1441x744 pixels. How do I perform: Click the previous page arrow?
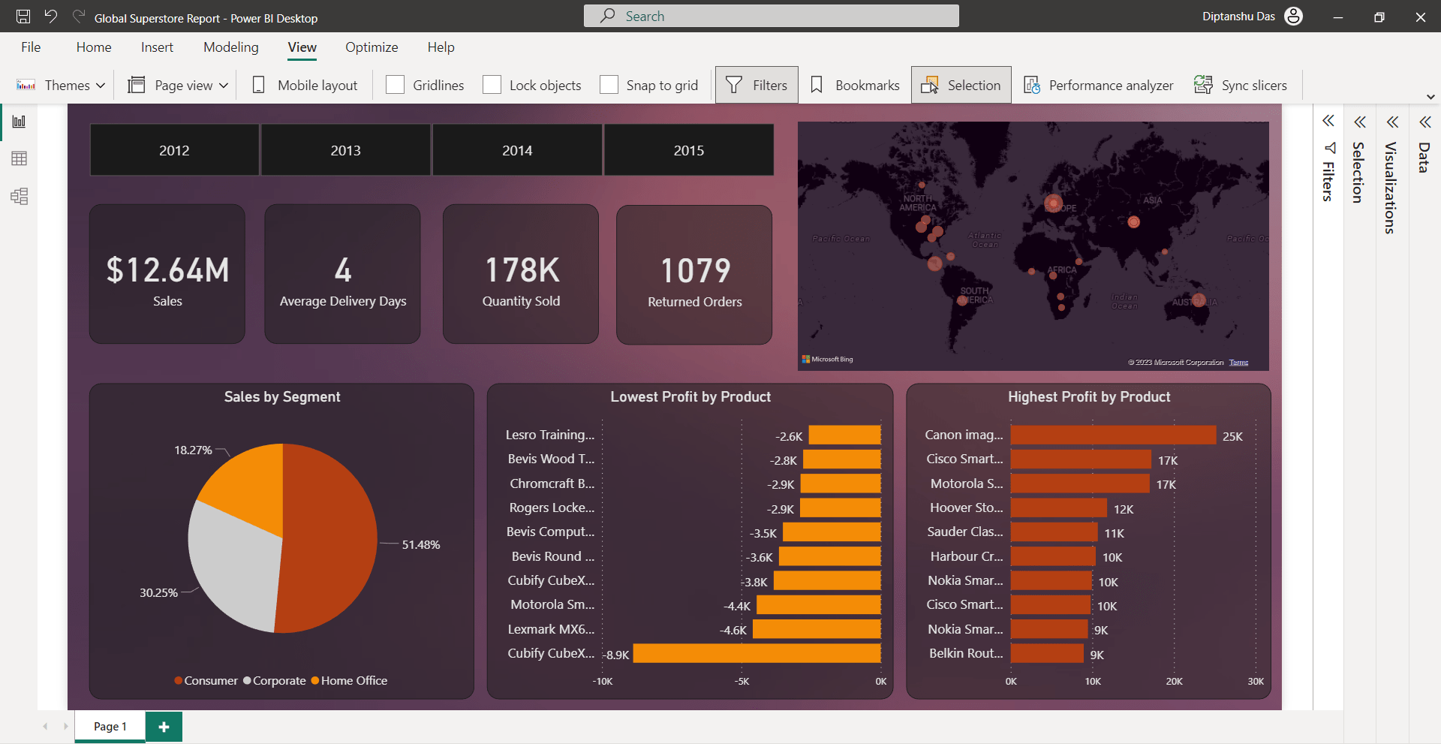[x=45, y=727]
